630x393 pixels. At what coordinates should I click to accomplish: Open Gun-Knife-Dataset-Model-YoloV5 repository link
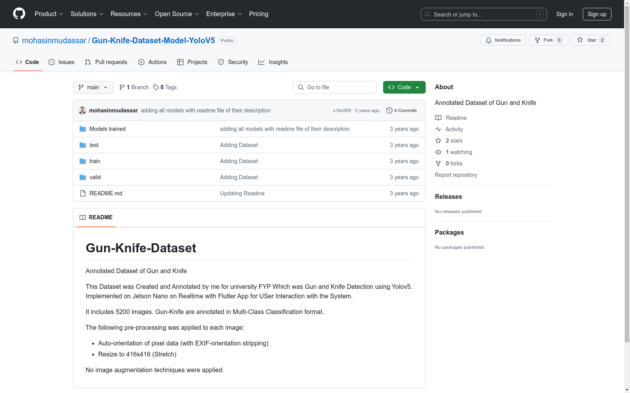153,40
